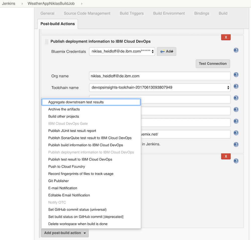Image resolution: width=251 pixels, height=240 pixels.
Task: Click breadcrumb arrow after Jenkins
Action: click(x=22, y=4)
